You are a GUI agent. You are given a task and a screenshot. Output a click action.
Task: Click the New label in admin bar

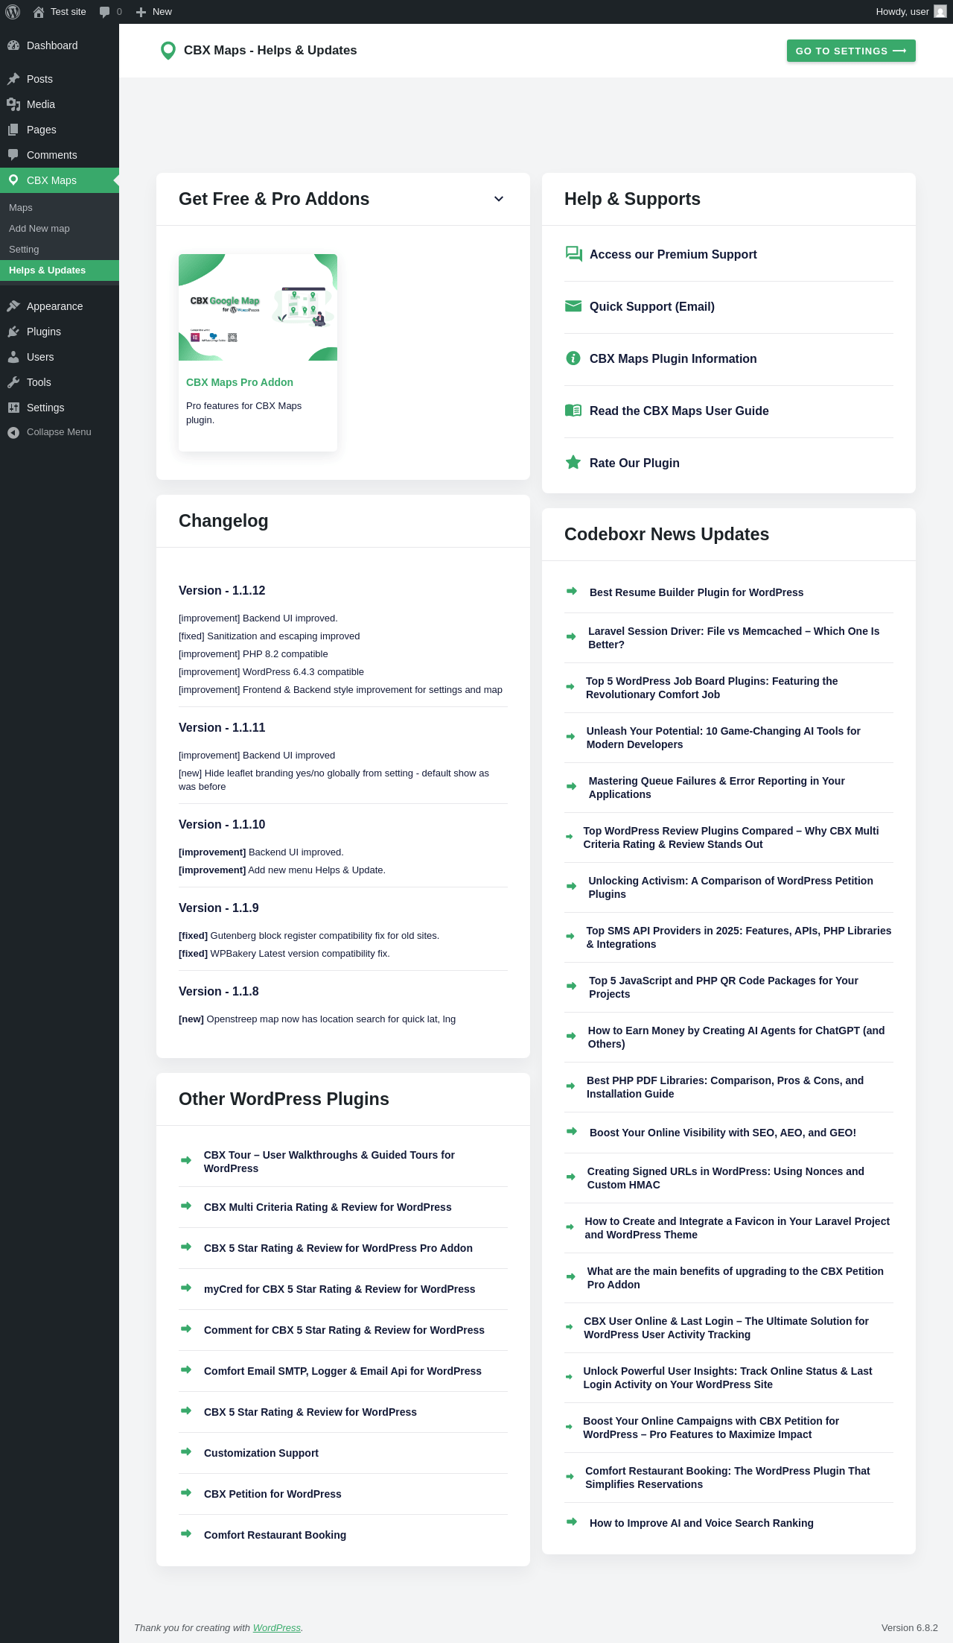[x=162, y=12]
